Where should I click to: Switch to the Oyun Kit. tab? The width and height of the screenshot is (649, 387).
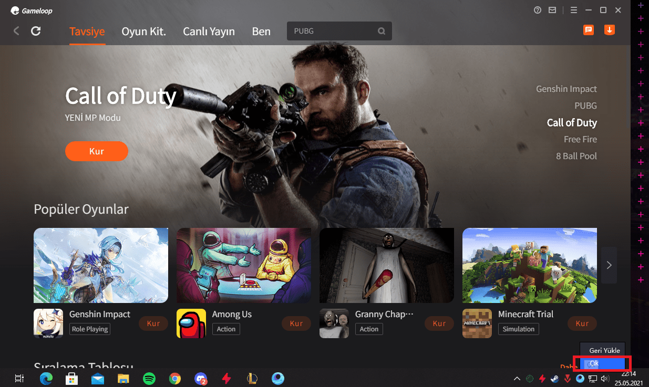coord(144,31)
